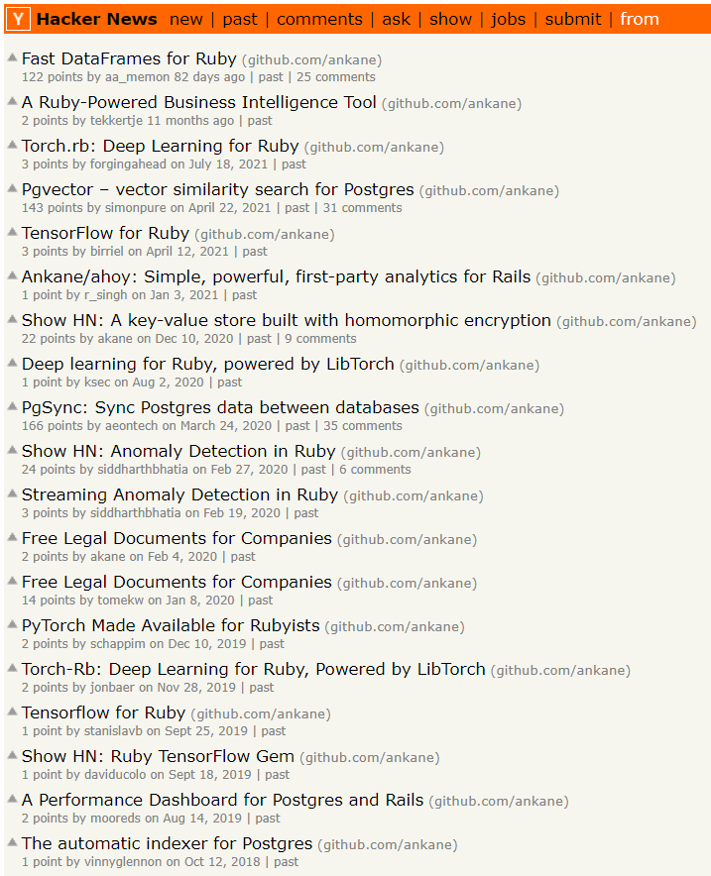The width and height of the screenshot is (711, 876).
Task: Open the 'submit' page
Action: 575,18
